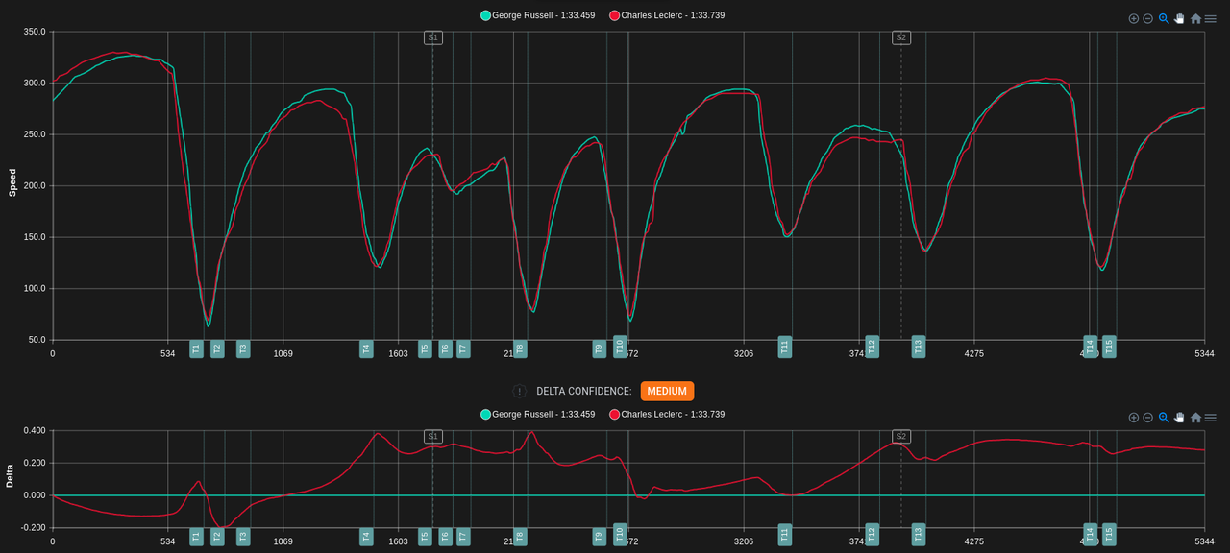Click the MEDIUM confidence badge
The width and height of the screenshot is (1230, 553).
tap(667, 391)
